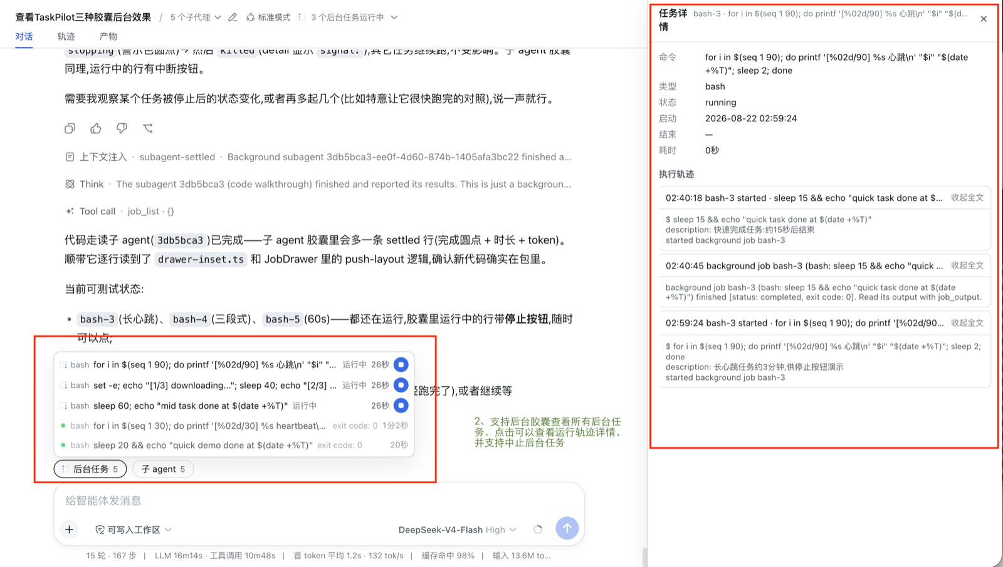
Task: Click the 执行轨迹 section heading
Action: tap(676, 174)
